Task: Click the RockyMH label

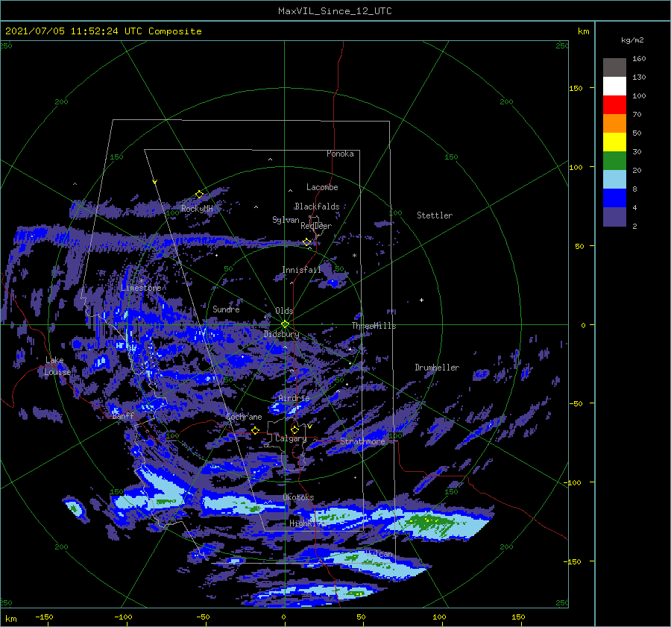Action: click(197, 209)
